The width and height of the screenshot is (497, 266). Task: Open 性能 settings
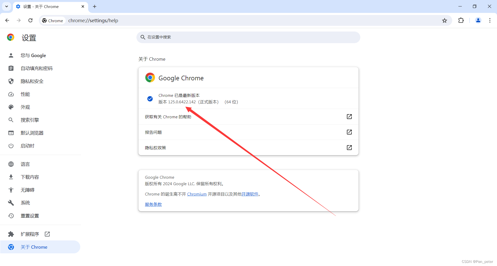(x=40, y=94)
